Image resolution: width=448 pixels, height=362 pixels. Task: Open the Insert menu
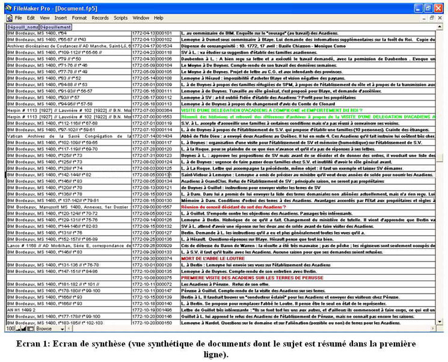point(61,17)
